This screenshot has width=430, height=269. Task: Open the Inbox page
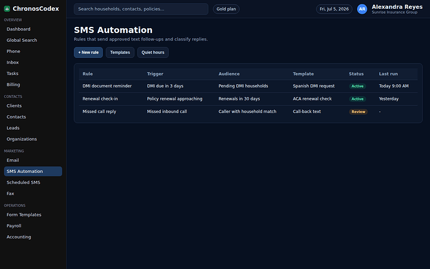pyautogui.click(x=33, y=62)
